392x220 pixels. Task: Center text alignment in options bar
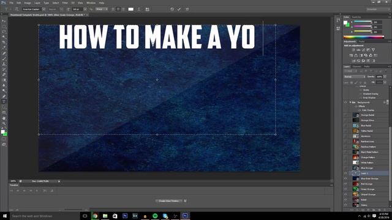click(x=118, y=9)
